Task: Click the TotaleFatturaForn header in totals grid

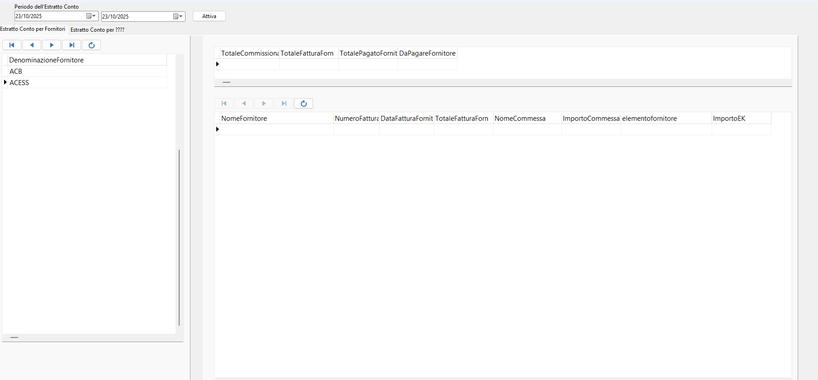Action: [x=309, y=53]
